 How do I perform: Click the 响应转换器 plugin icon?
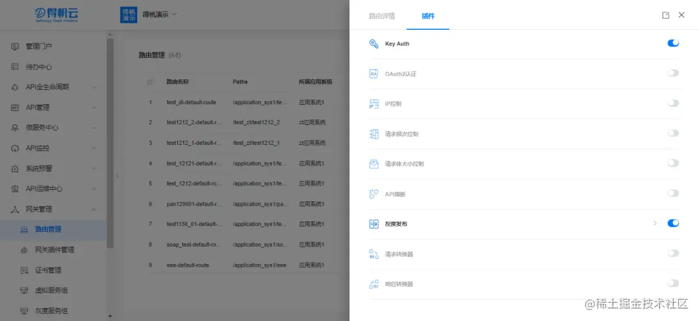[373, 284]
